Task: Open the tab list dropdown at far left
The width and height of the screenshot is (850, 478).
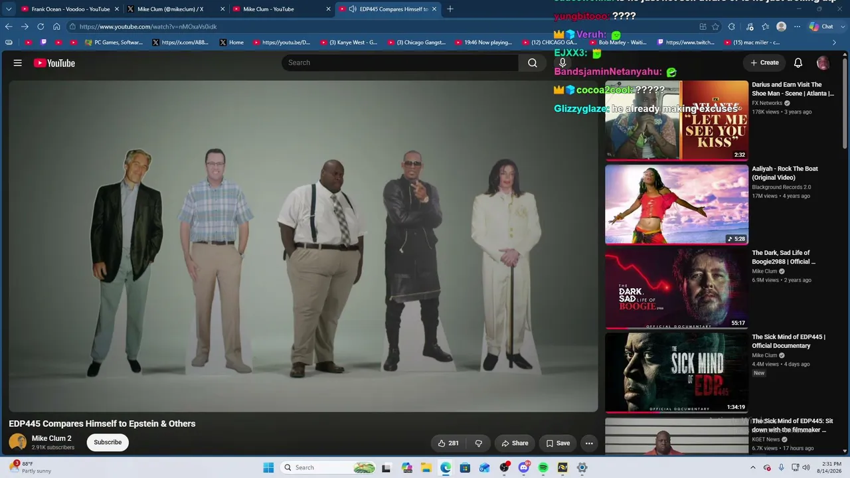Action: click(x=9, y=9)
